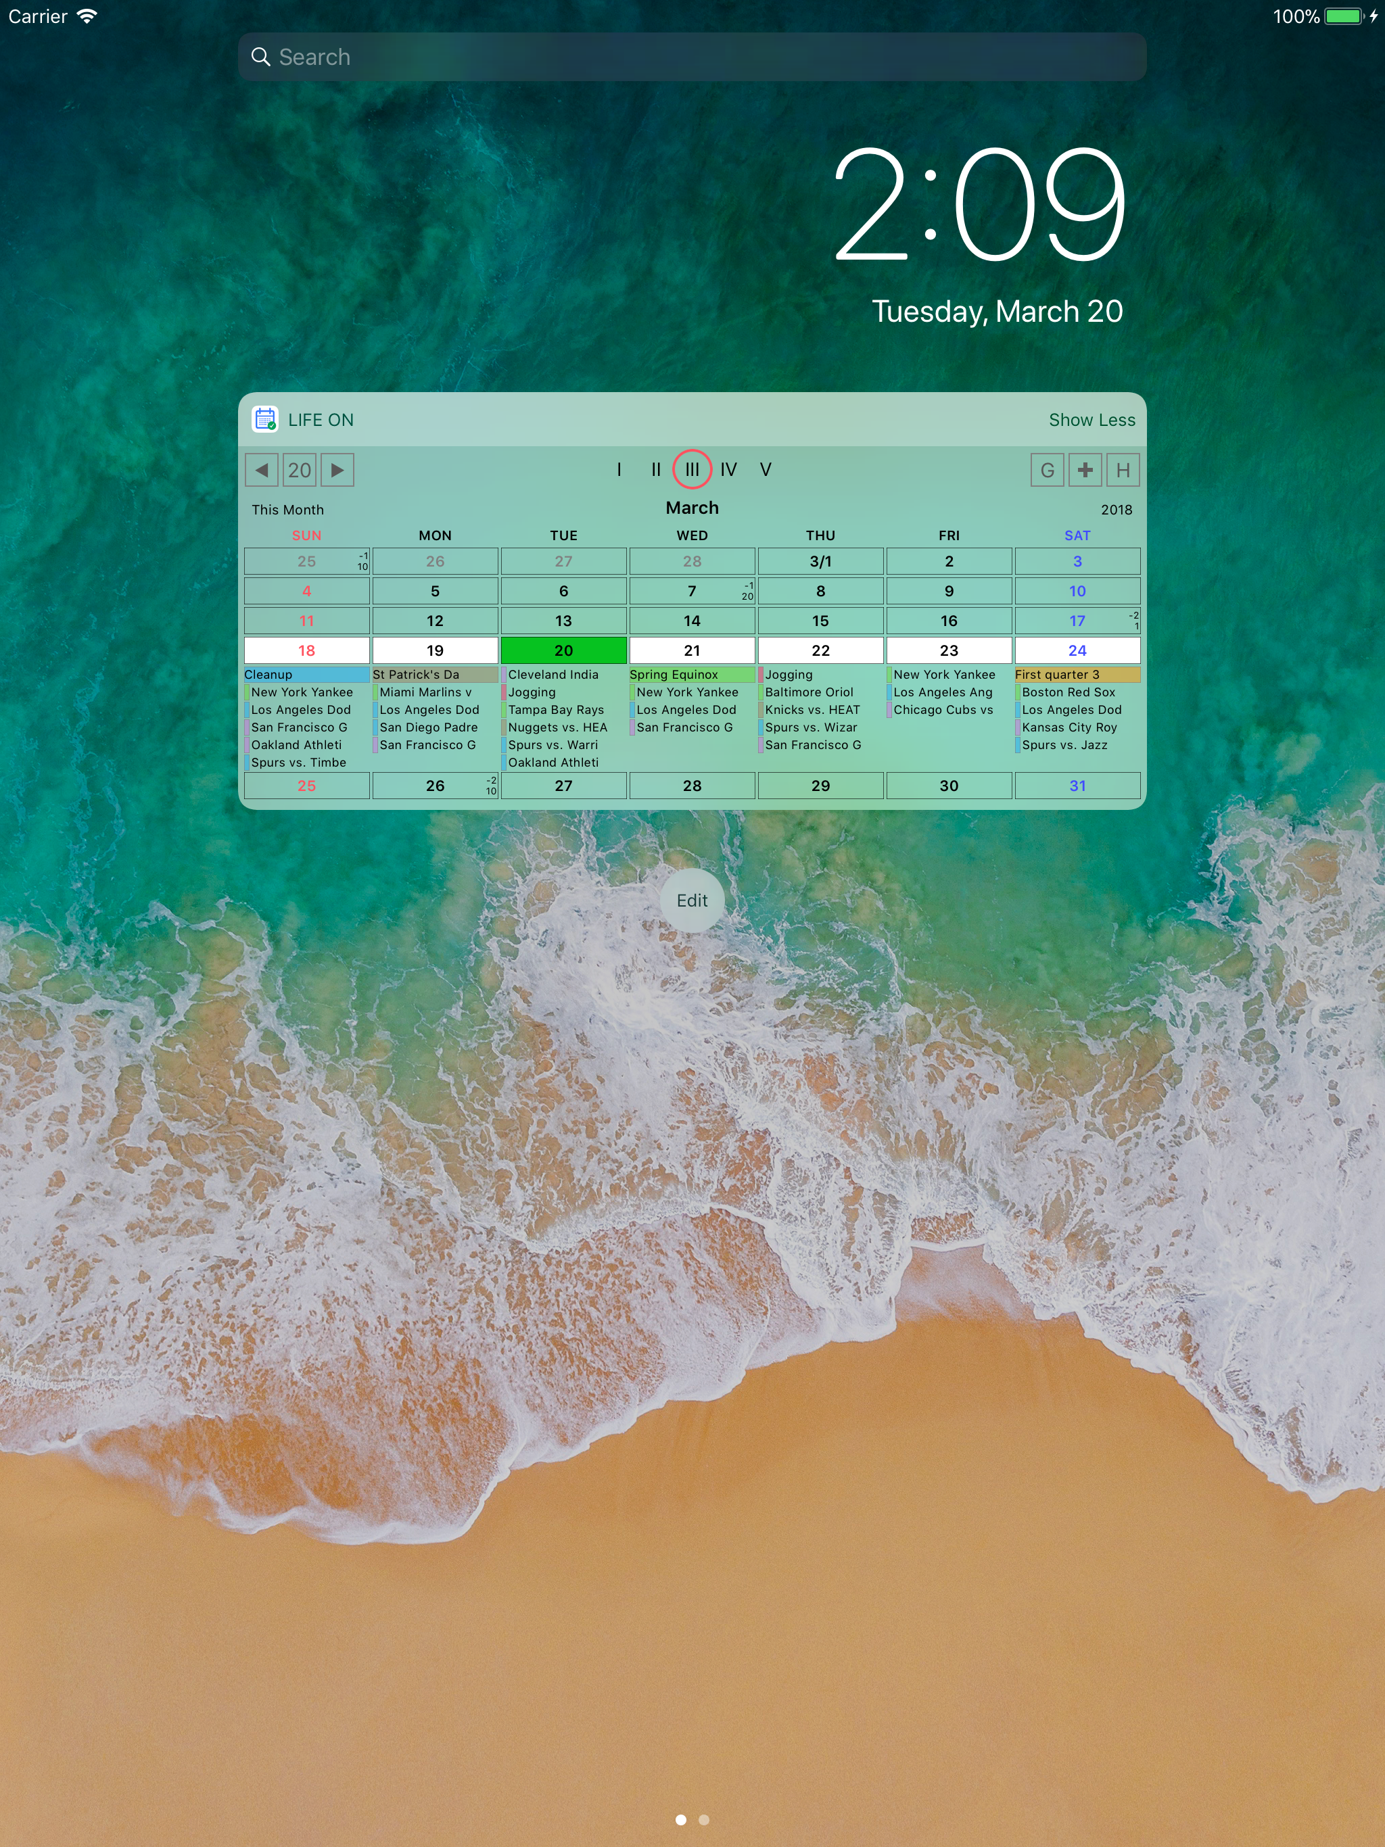Tap the today 20 date button
This screenshot has height=1847, width=1385.
coord(299,470)
